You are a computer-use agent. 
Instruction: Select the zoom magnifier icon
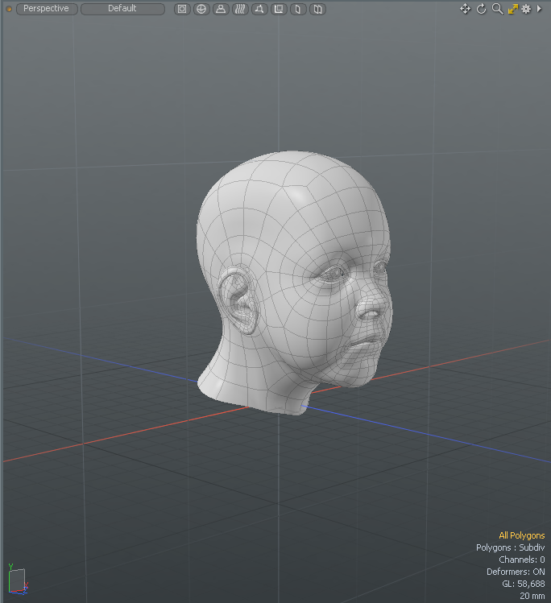pyautogui.click(x=497, y=9)
